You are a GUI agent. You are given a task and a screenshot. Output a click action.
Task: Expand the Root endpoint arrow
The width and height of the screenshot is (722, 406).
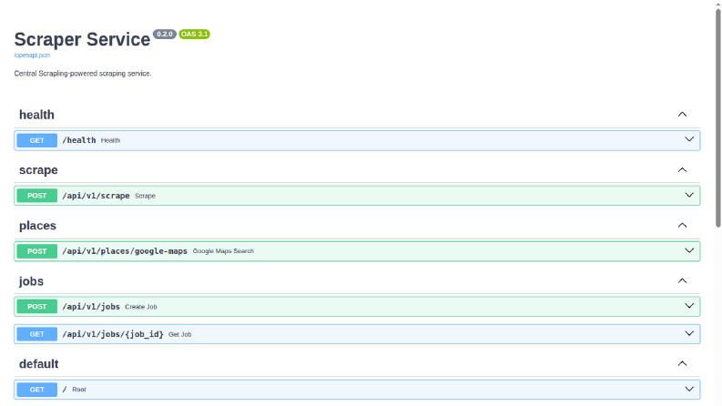click(x=689, y=389)
